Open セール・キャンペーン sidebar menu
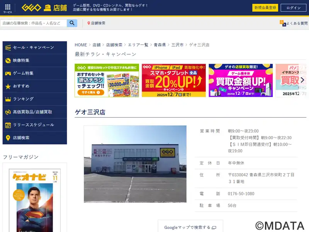309x232 pixels. [35, 48]
